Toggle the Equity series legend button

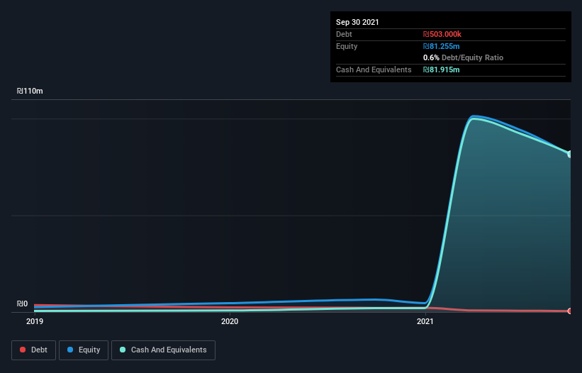(84, 350)
